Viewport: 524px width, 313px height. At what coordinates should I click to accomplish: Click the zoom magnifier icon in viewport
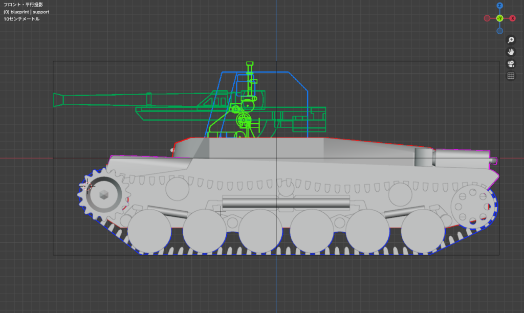(x=510, y=40)
